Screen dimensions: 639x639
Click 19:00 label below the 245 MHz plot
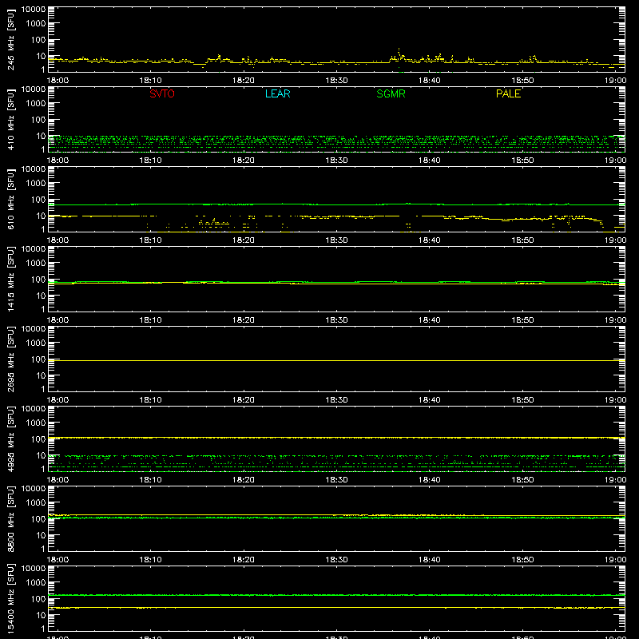[615, 81]
